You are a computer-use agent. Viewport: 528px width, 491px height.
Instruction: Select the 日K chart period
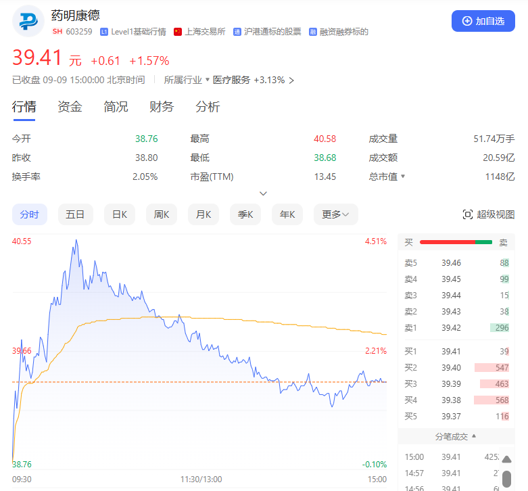120,214
